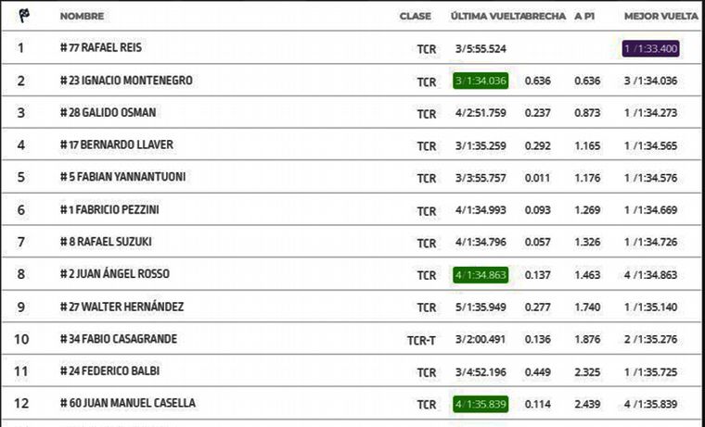
Task: Sort by the NOMBRE column header
Action: [x=82, y=16]
